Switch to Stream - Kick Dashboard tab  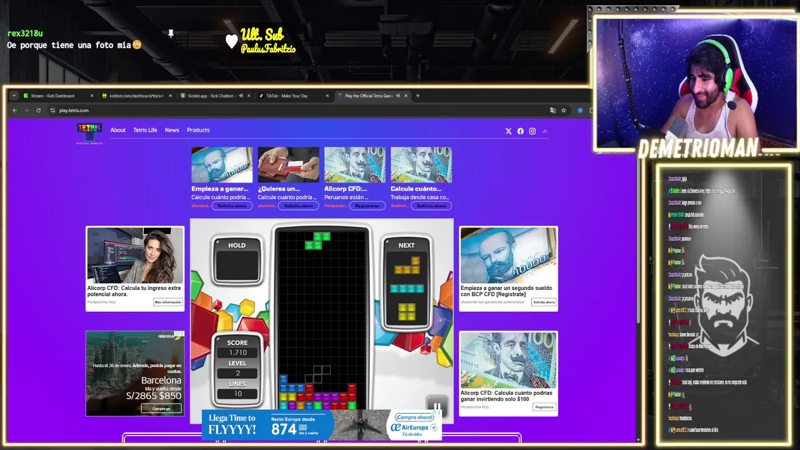pyautogui.click(x=57, y=96)
